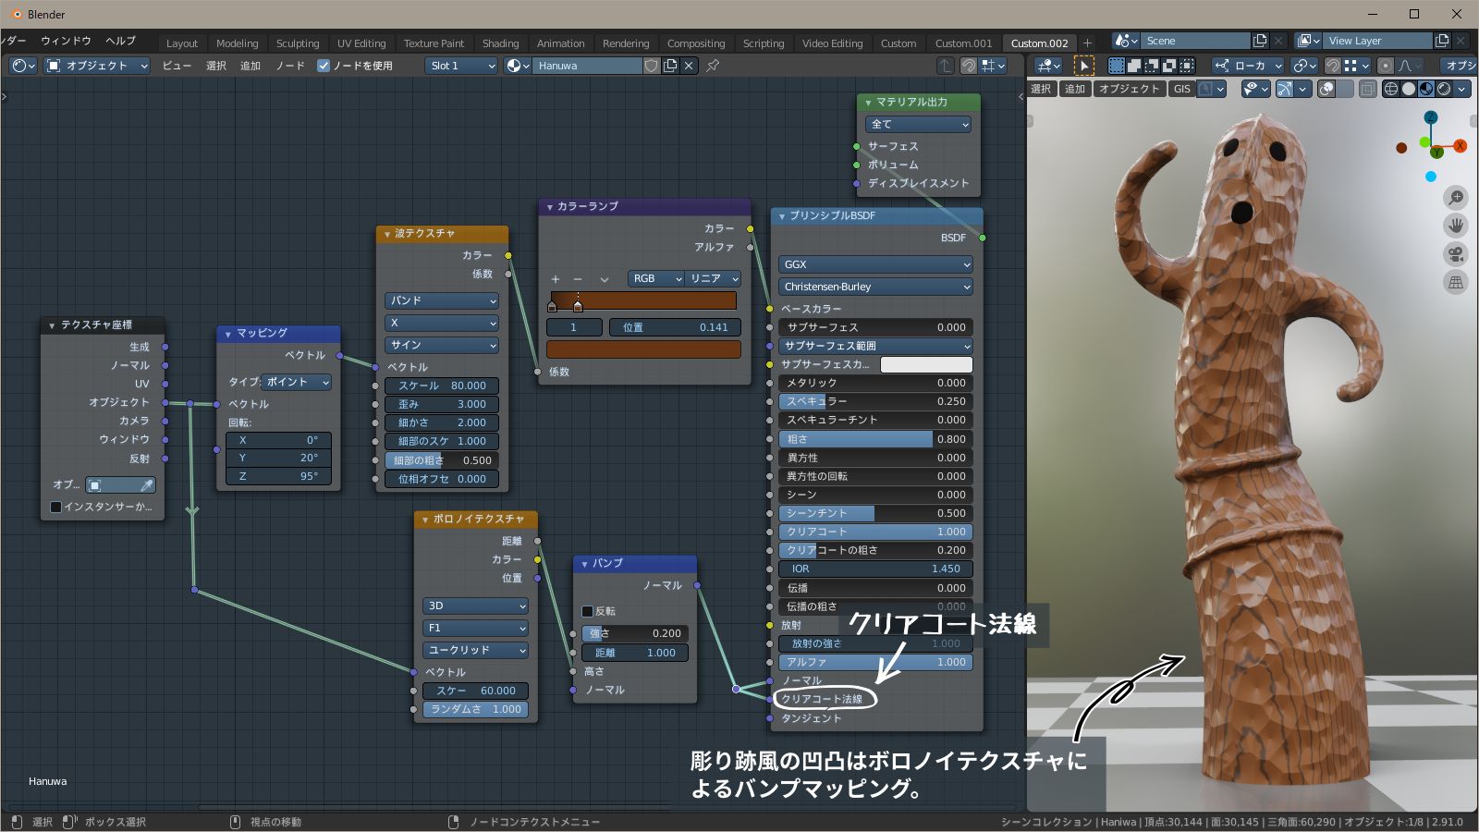This screenshot has width=1479, height=832.
Task: Toggle the viewport snapping magnet button
Action: (x=1333, y=66)
